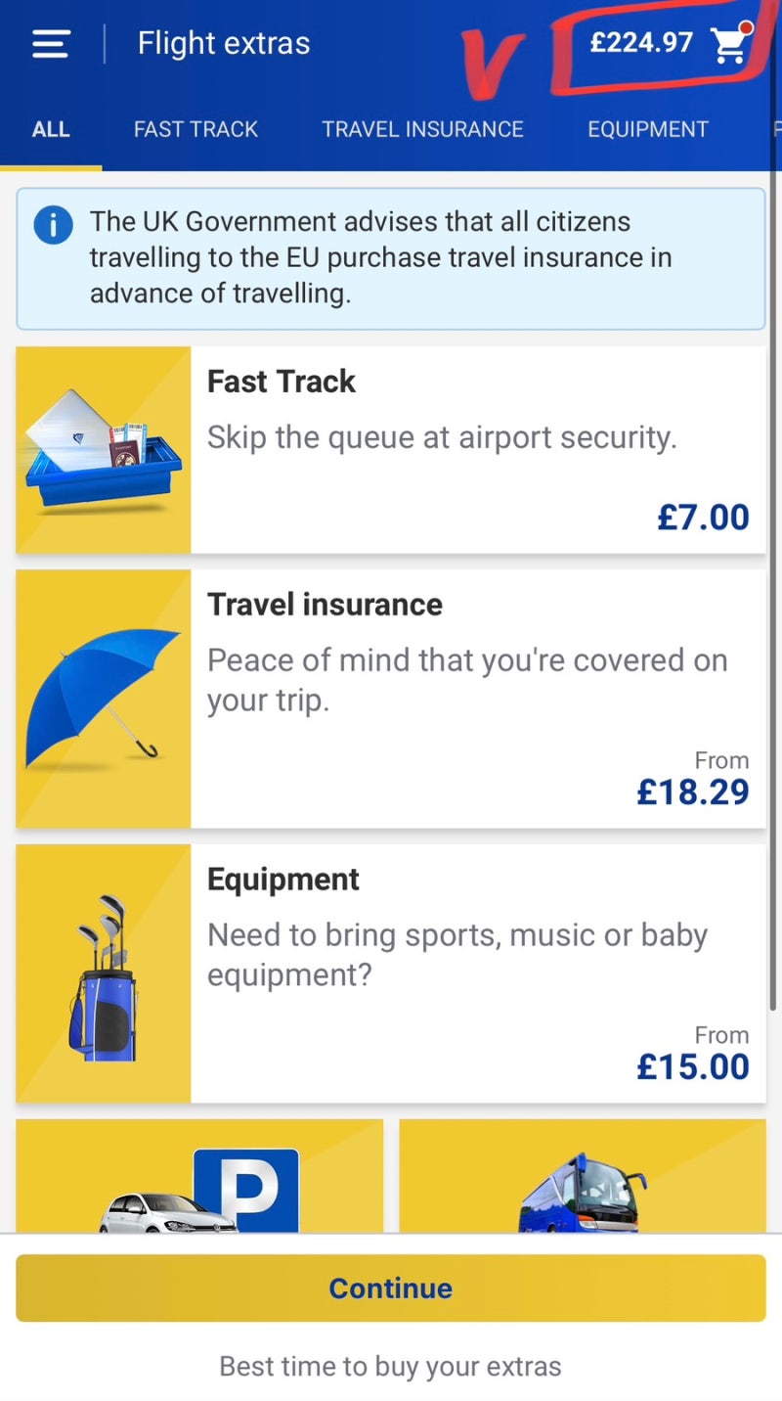
Task: Tap 'Best time to buy your extras' text
Action: [x=391, y=1366]
